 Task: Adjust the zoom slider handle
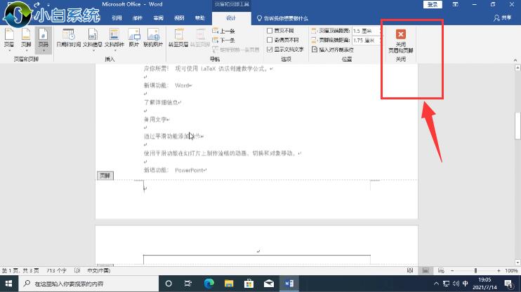click(x=475, y=271)
